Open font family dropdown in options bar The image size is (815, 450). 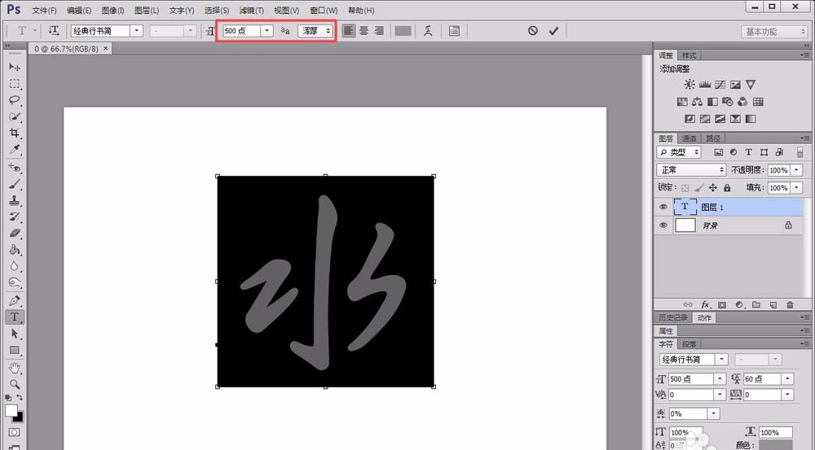click(x=137, y=31)
